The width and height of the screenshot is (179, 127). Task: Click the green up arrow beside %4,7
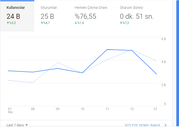click(42, 23)
